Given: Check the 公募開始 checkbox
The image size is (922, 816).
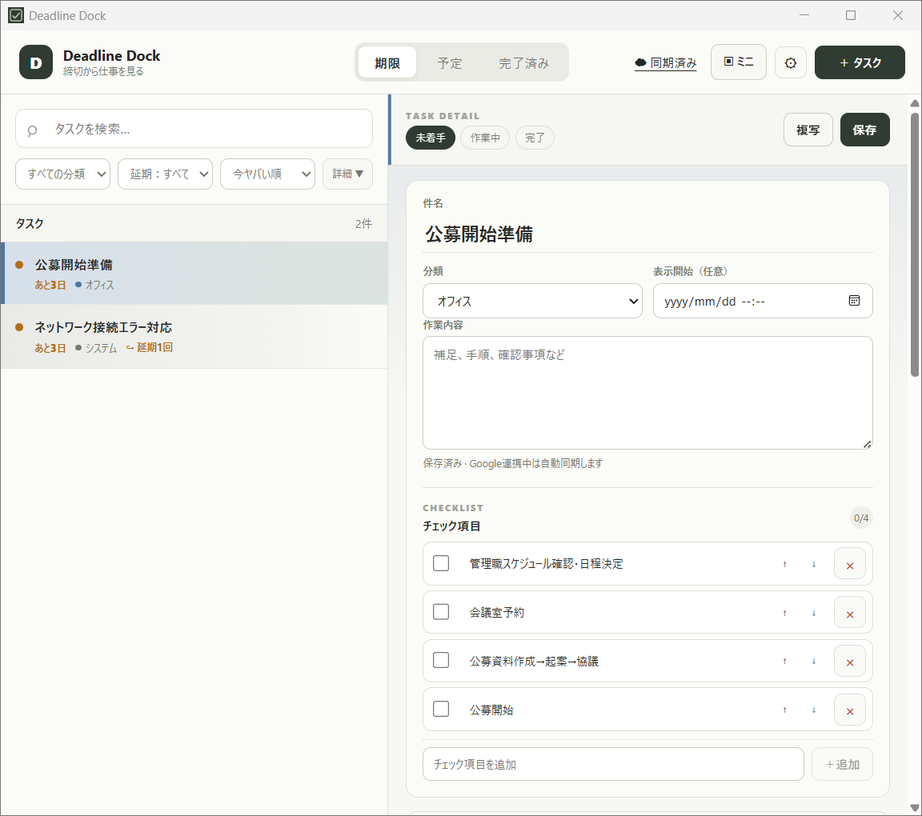Looking at the screenshot, I should tap(441, 709).
